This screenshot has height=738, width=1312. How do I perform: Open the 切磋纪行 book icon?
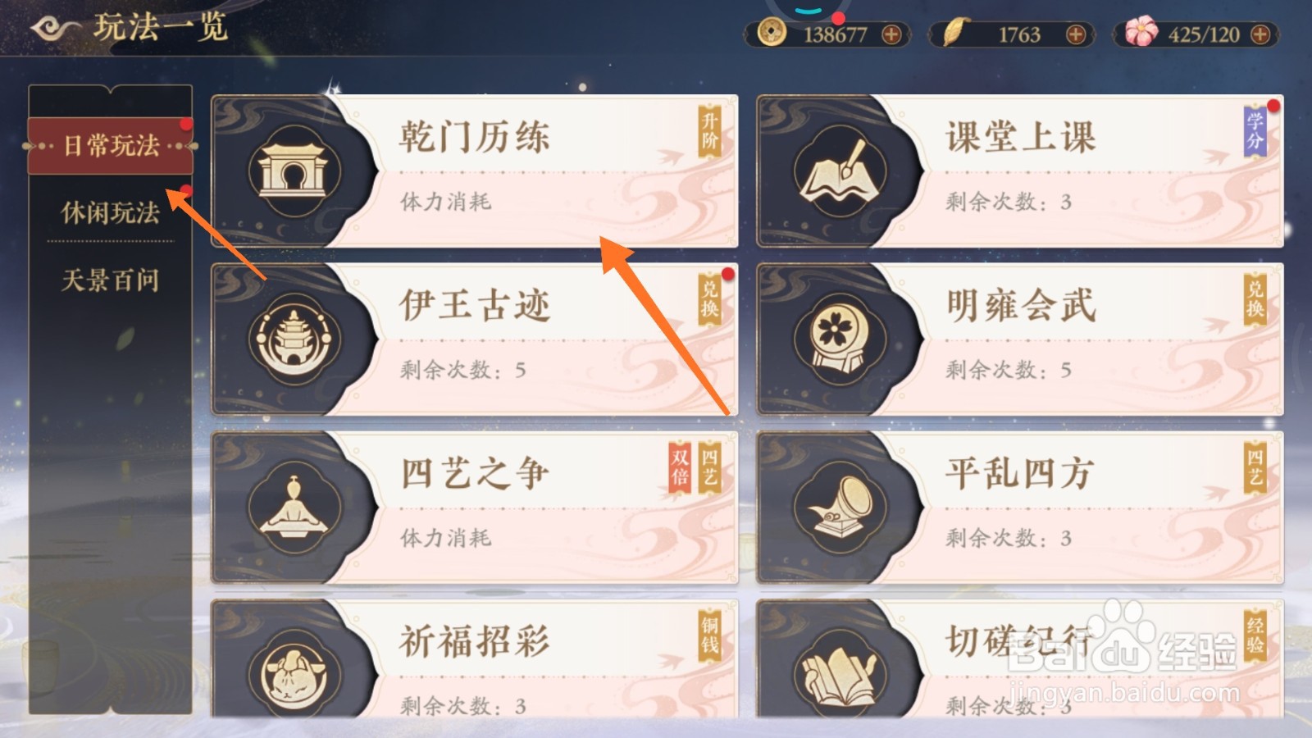(839, 674)
